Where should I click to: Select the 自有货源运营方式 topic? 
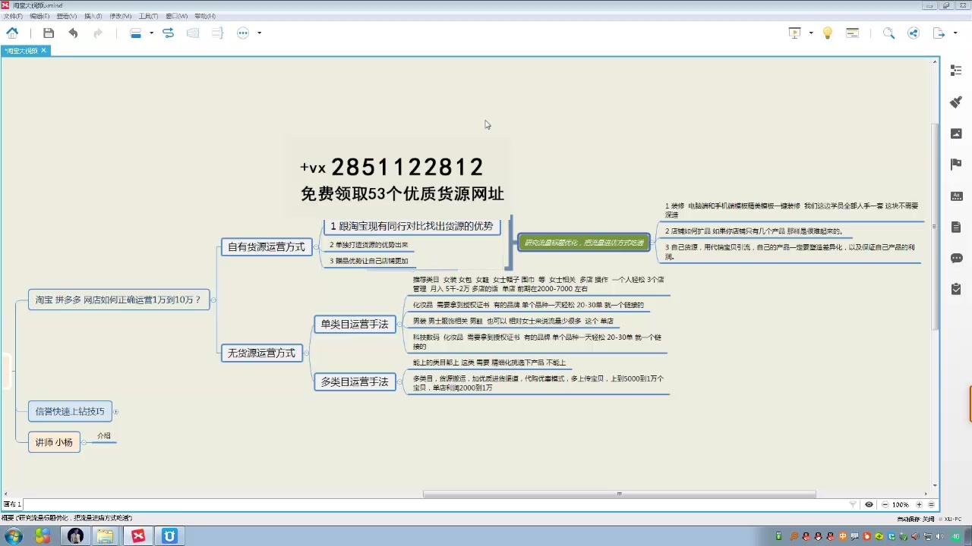click(x=267, y=246)
